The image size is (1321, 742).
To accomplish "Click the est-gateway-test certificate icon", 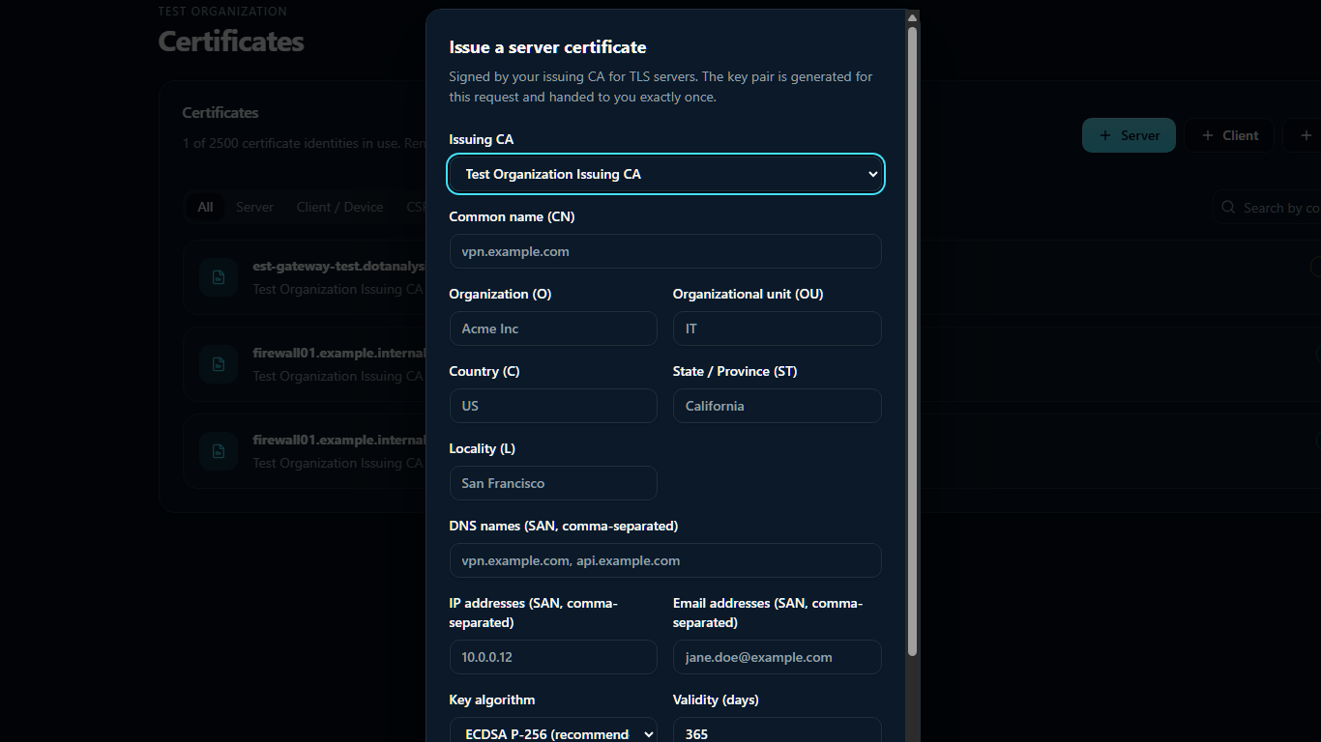I will [219, 277].
